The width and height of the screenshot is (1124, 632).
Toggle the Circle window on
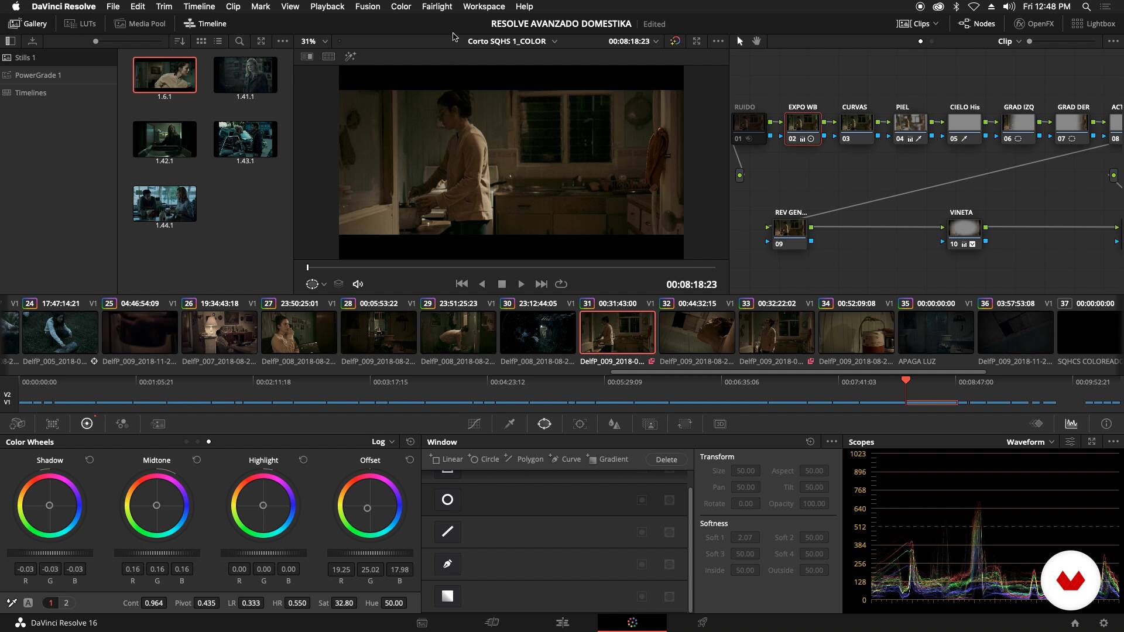447,500
